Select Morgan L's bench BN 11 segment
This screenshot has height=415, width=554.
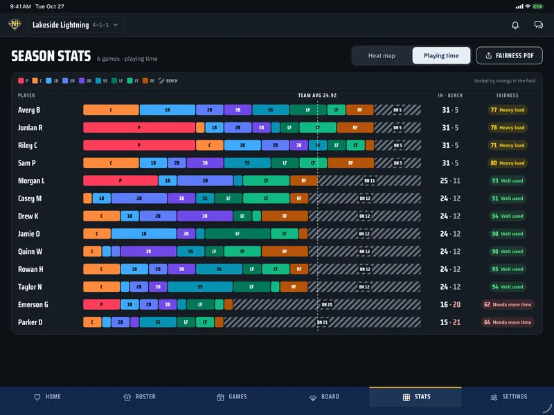pyautogui.click(x=370, y=181)
